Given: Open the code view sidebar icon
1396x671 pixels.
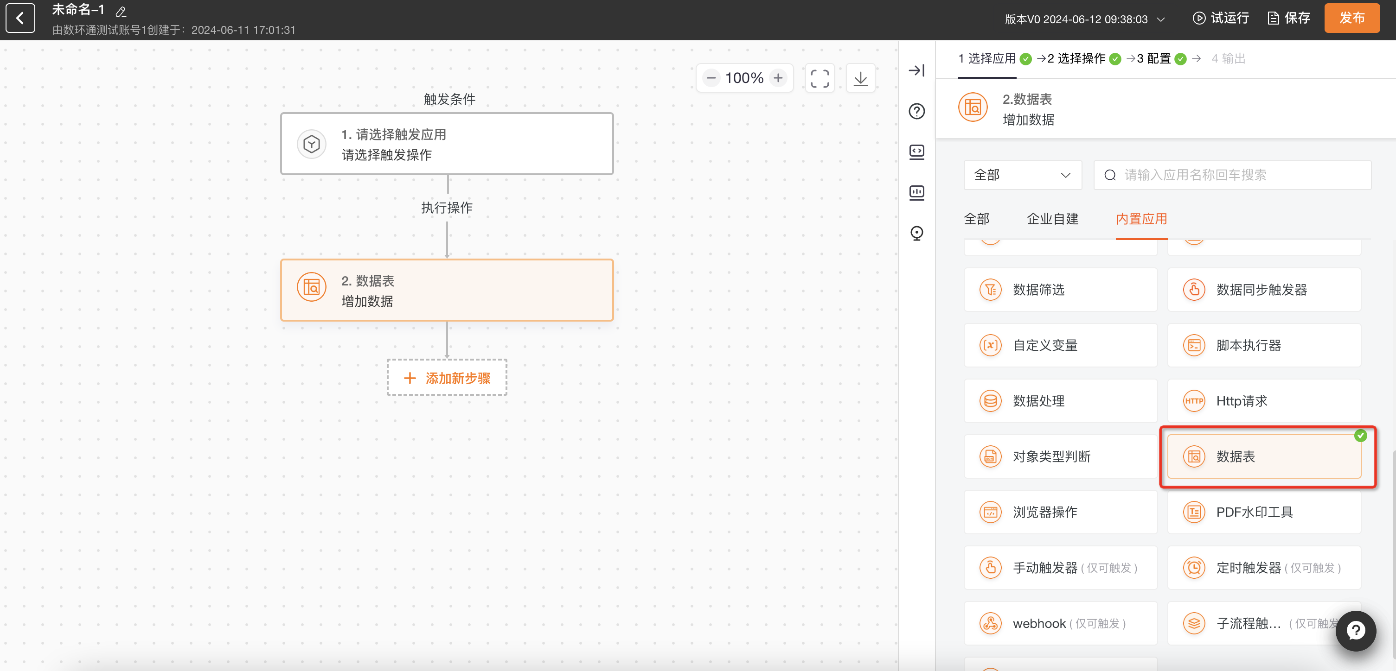Looking at the screenshot, I should coord(916,152).
